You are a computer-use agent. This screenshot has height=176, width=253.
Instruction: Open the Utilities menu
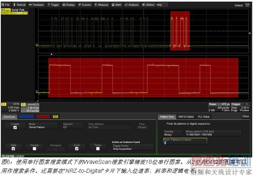[x=148, y=5]
